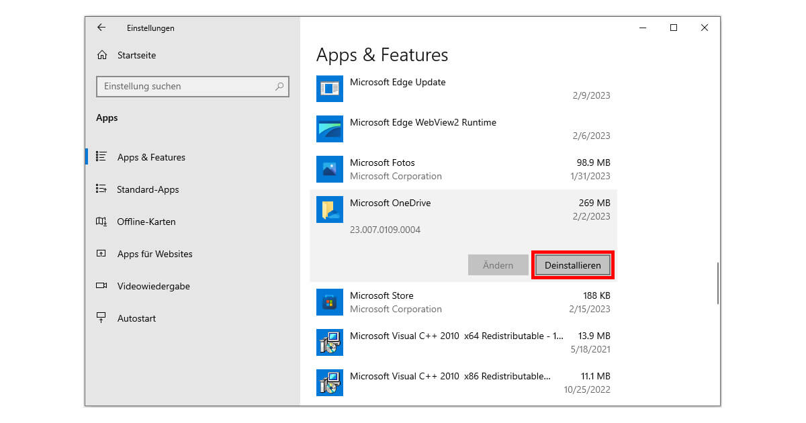Click the home icon beside Startseite
The height and width of the screenshot is (423, 806).
click(103, 55)
